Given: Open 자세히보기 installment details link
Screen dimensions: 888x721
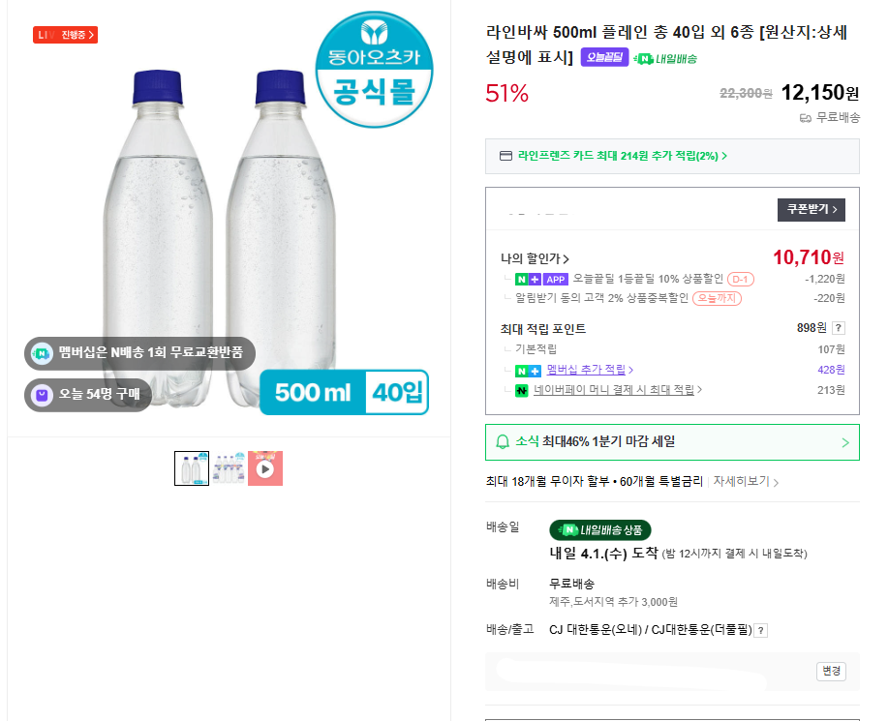Looking at the screenshot, I should pos(746,481).
